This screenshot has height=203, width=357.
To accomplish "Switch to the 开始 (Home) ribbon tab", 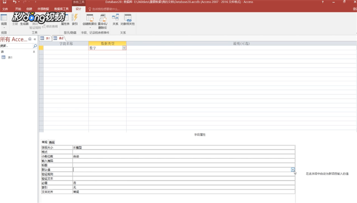I will pos(18,9).
